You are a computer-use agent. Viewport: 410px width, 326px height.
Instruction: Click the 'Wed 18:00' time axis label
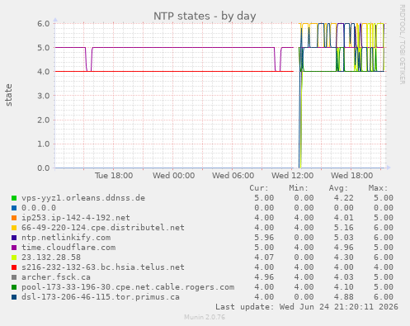click(x=351, y=176)
